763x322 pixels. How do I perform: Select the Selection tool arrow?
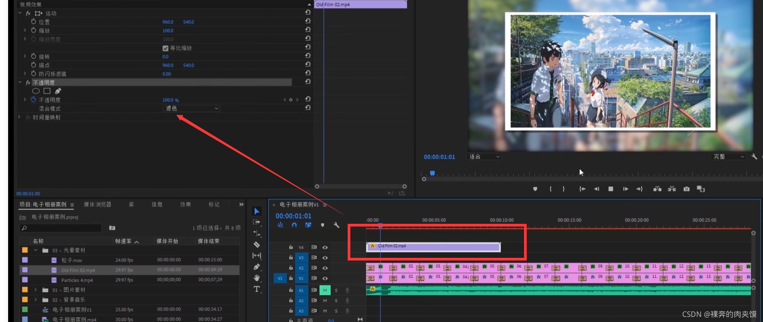point(257,211)
